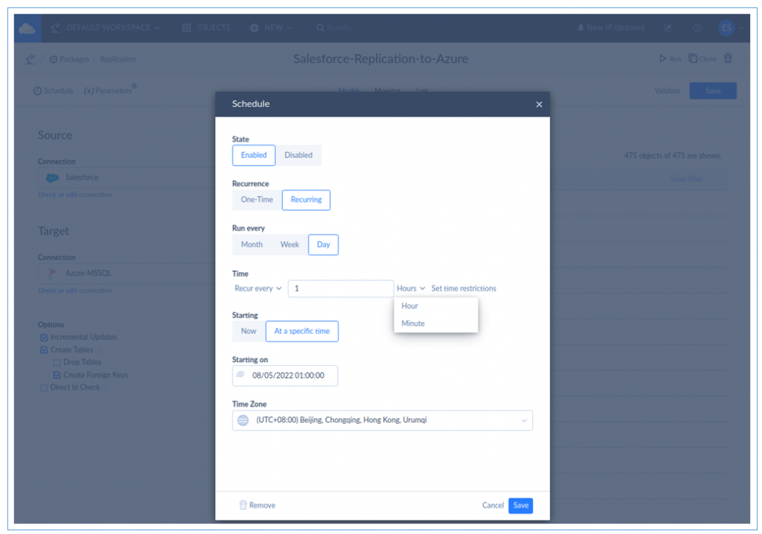Screen dimensions: 762x534
Task: Toggle Incremental Updates checkbox
Action: (44, 337)
